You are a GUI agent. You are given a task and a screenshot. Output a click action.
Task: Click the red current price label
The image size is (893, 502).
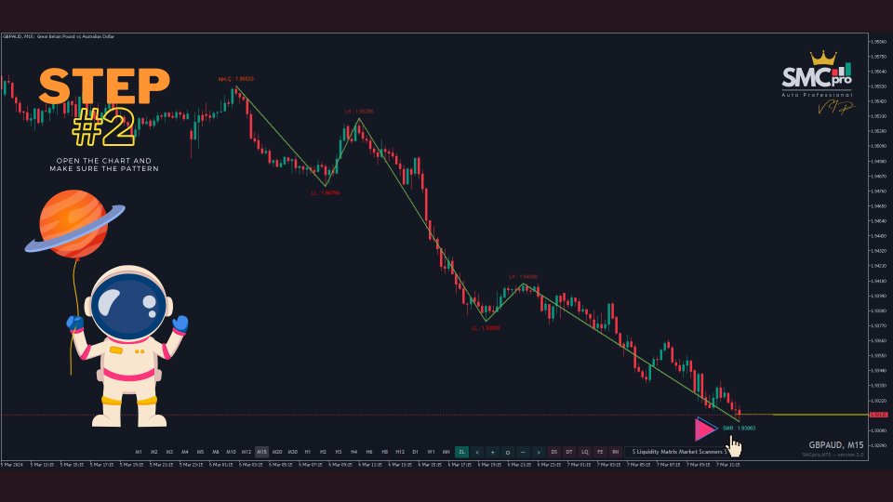click(x=876, y=415)
